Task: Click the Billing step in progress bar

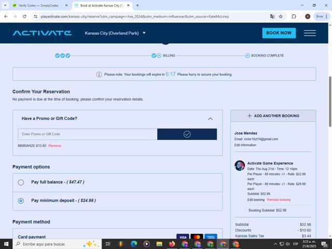Action: (x=169, y=56)
